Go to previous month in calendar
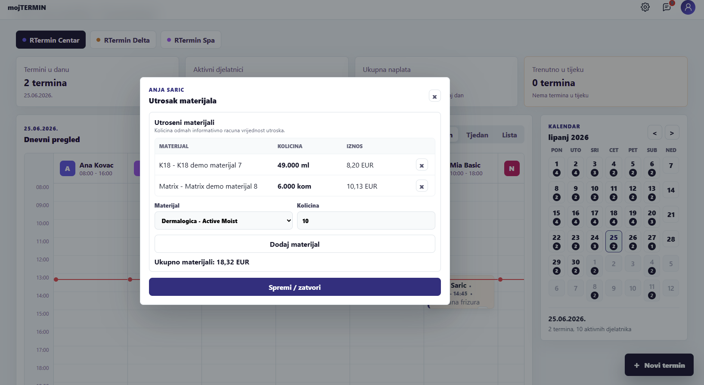This screenshot has height=385, width=704. 654,133
